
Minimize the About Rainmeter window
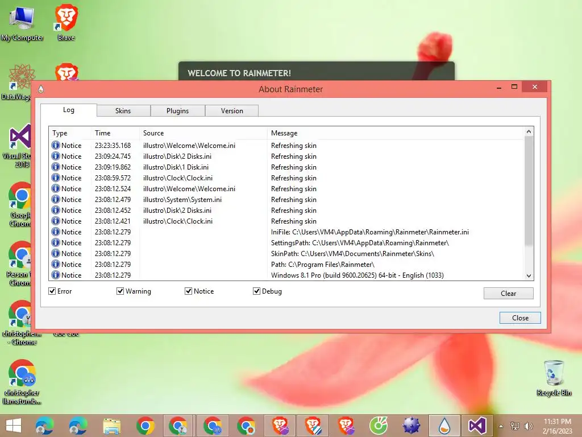click(499, 87)
